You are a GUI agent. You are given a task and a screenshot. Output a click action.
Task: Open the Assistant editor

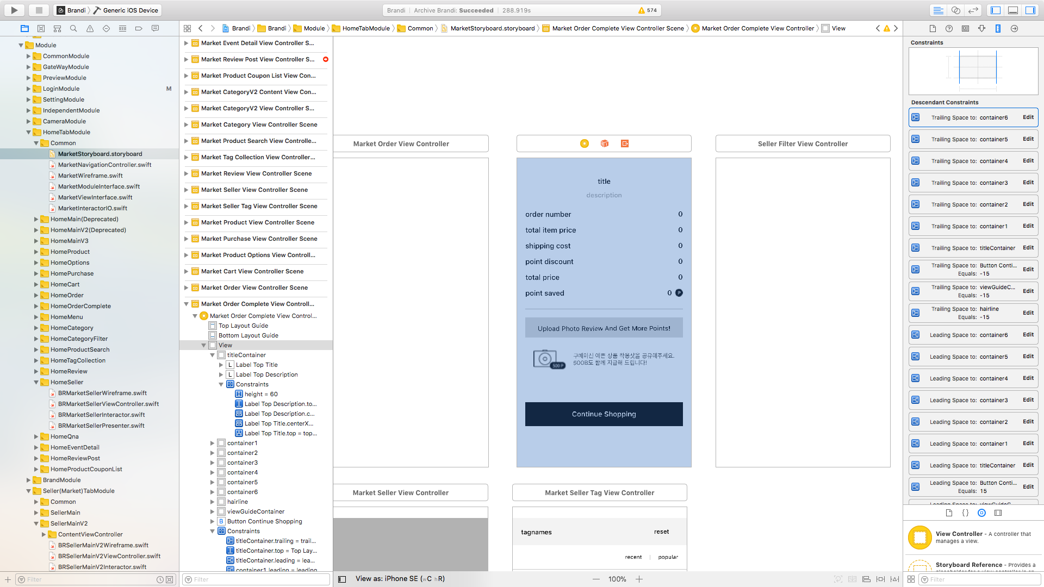click(955, 10)
